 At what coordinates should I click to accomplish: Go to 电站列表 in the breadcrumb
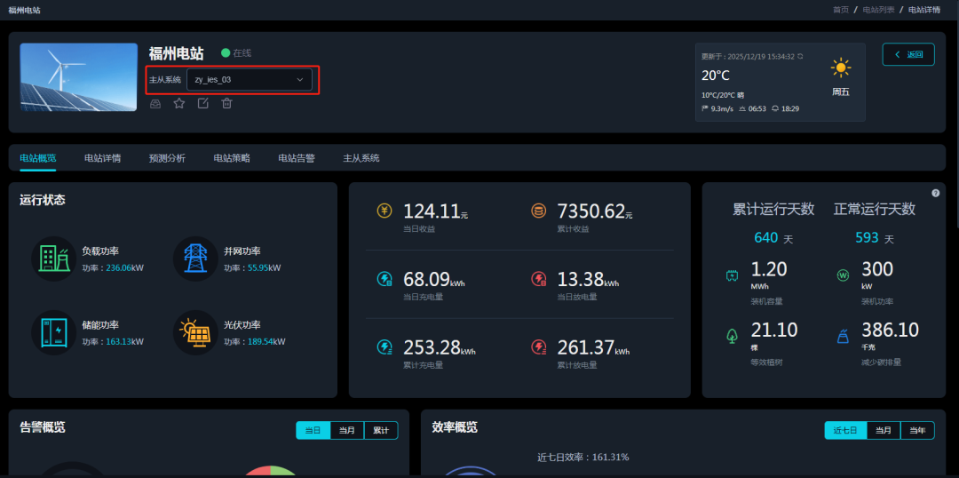(878, 10)
